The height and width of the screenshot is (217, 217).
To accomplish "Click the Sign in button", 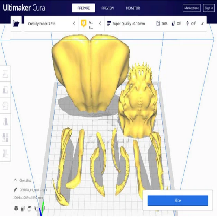I will (x=209, y=8).
